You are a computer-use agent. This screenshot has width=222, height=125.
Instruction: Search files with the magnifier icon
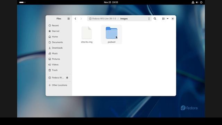(x=155, y=18)
